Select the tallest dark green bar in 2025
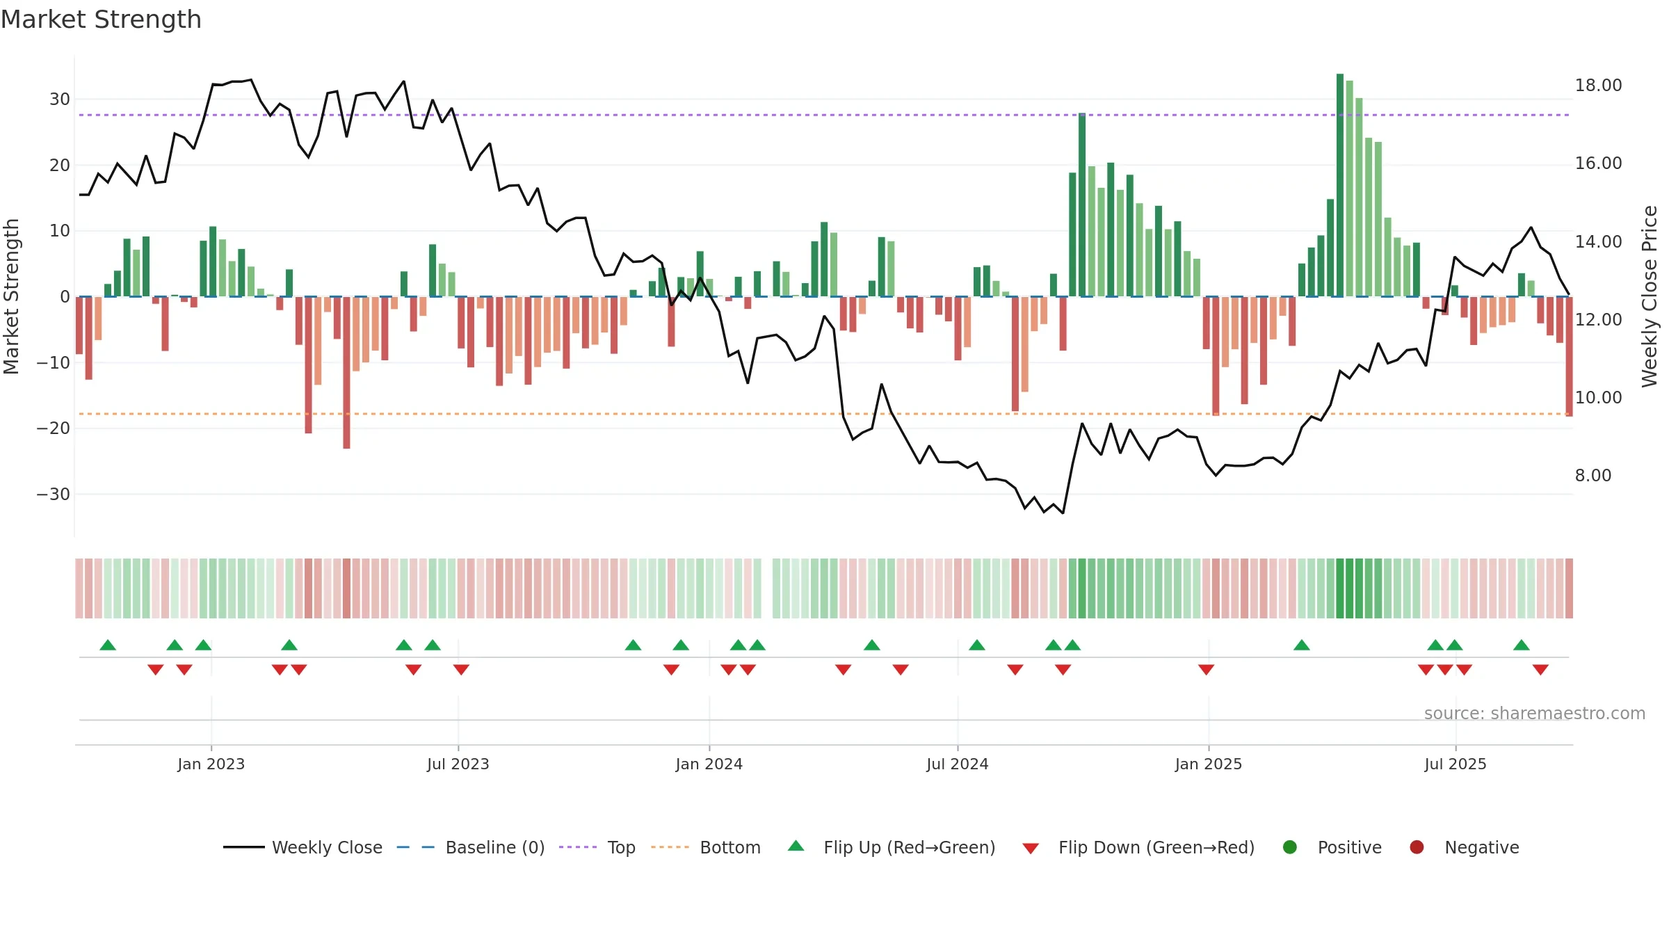This screenshot has width=1669, height=939. click(x=1340, y=185)
